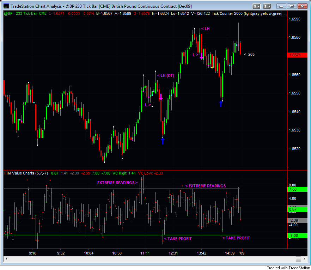
Task: Click the 14:39 time axis label
Action: 230,253
